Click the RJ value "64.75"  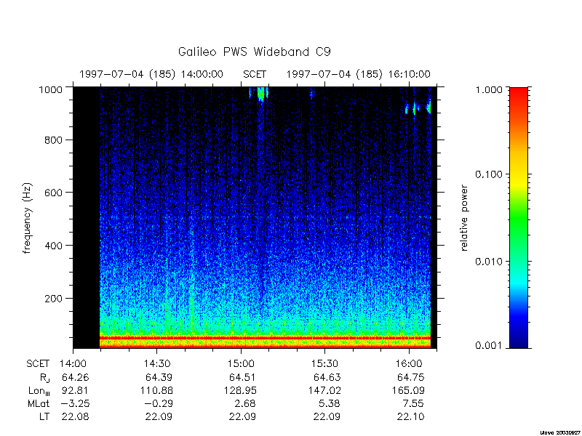click(410, 377)
